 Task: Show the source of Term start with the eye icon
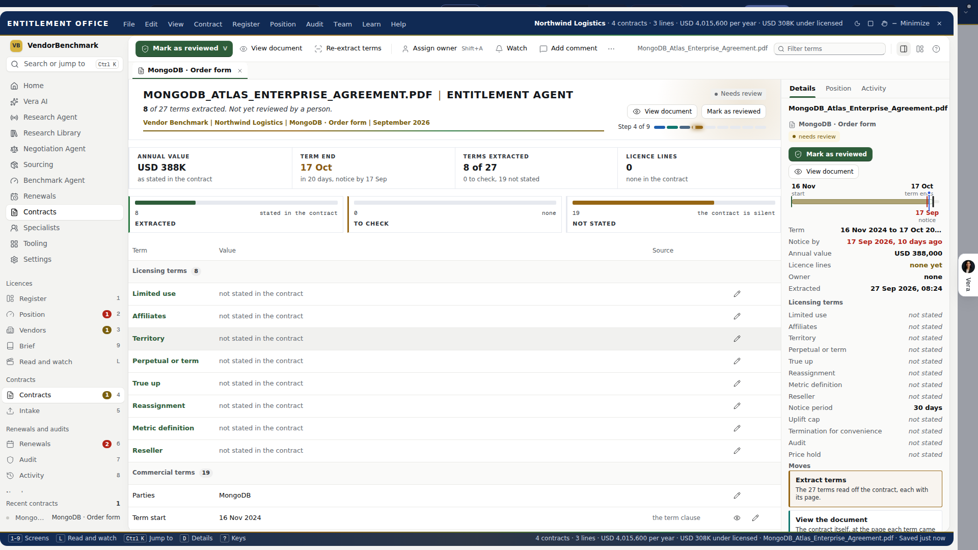(737, 518)
